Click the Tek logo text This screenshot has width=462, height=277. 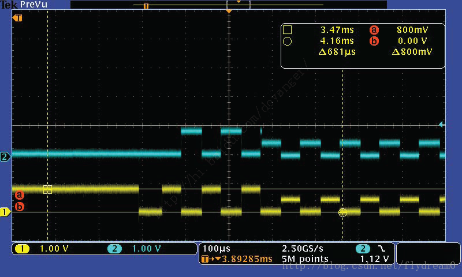(9, 5)
